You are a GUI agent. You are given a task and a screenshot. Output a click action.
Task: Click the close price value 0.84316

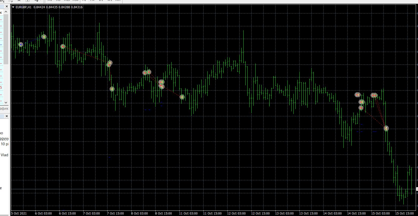[x=77, y=7]
